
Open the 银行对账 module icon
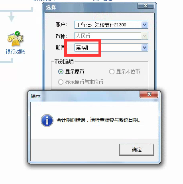(x=15, y=39)
